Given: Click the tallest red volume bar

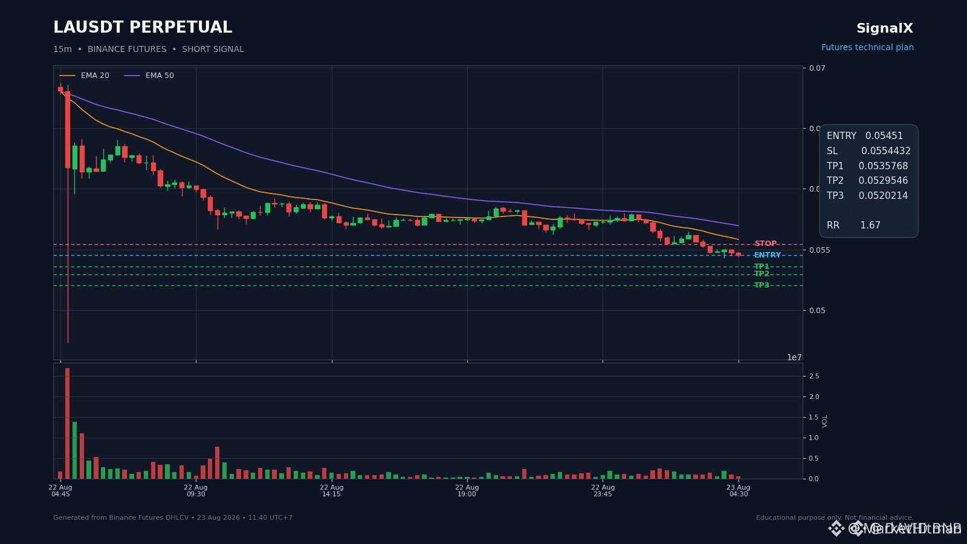Looking at the screenshot, I should point(68,423).
